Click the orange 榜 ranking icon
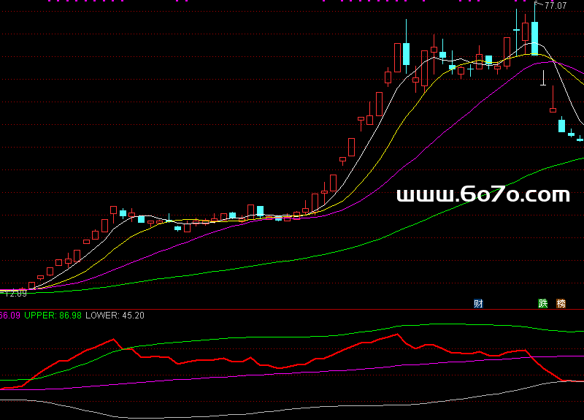 [x=561, y=303]
